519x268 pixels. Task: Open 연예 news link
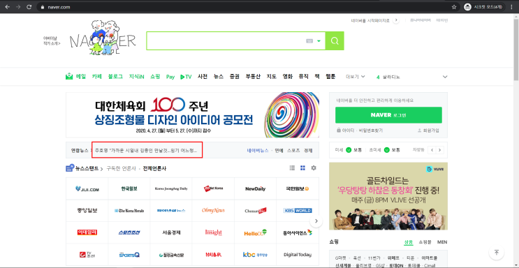pos(279,150)
